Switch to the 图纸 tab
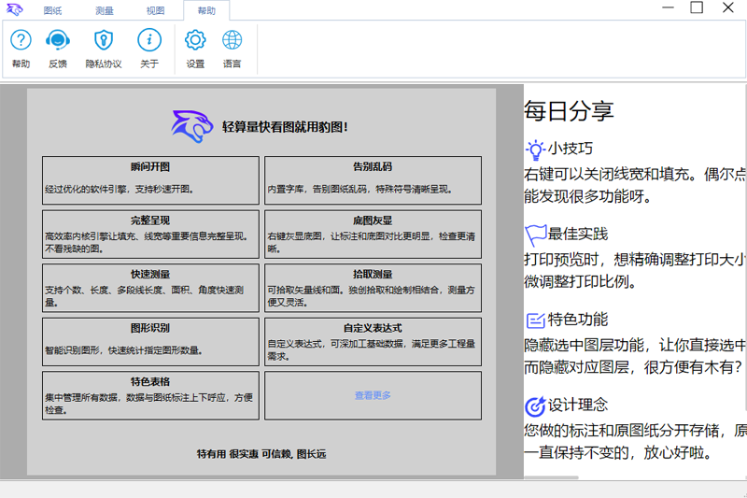 click(53, 11)
